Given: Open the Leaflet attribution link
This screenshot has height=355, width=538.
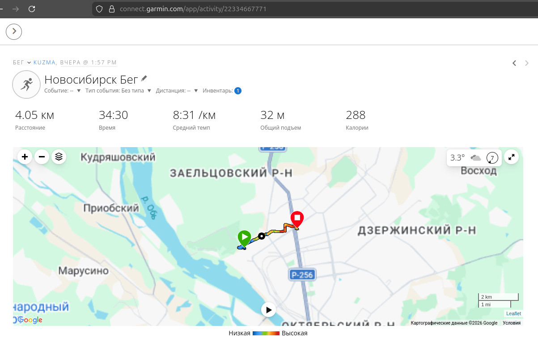Looking at the screenshot, I should tap(513, 314).
